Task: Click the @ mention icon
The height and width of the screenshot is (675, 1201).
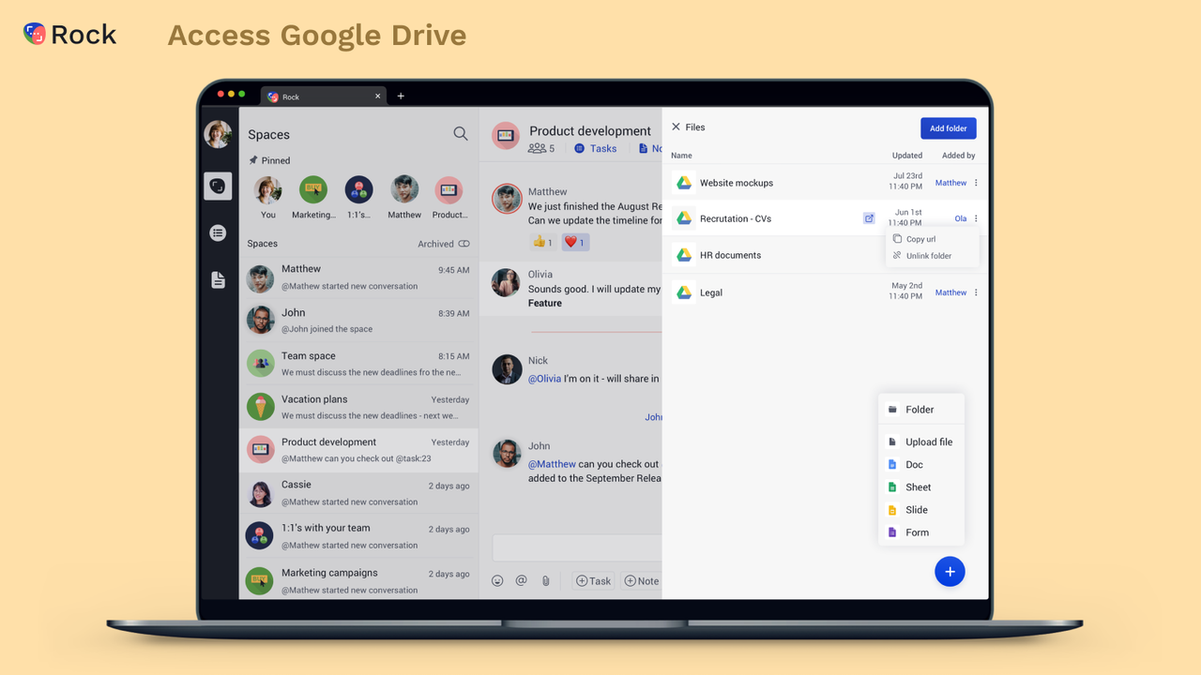Action: pos(521,581)
